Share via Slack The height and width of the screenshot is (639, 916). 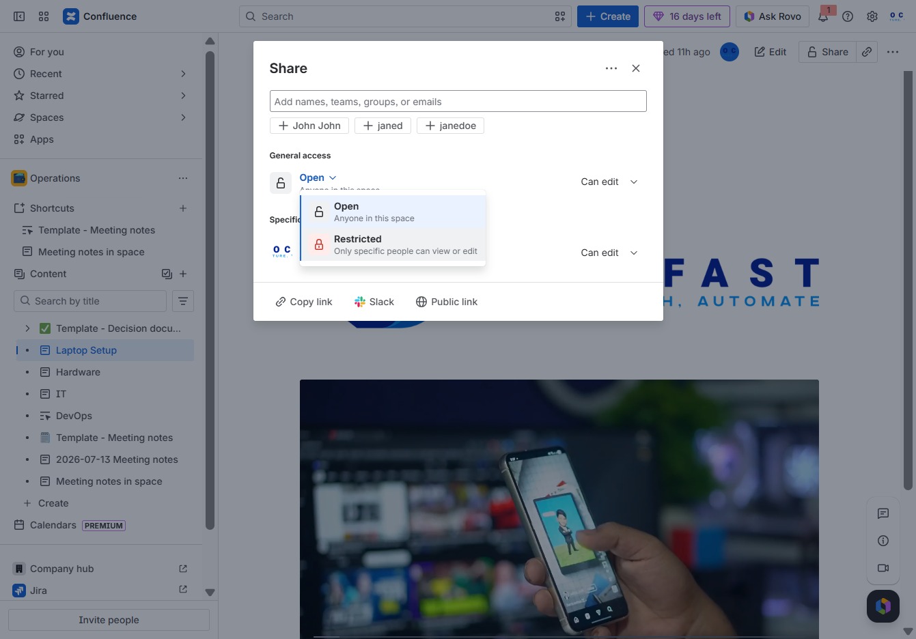374,302
